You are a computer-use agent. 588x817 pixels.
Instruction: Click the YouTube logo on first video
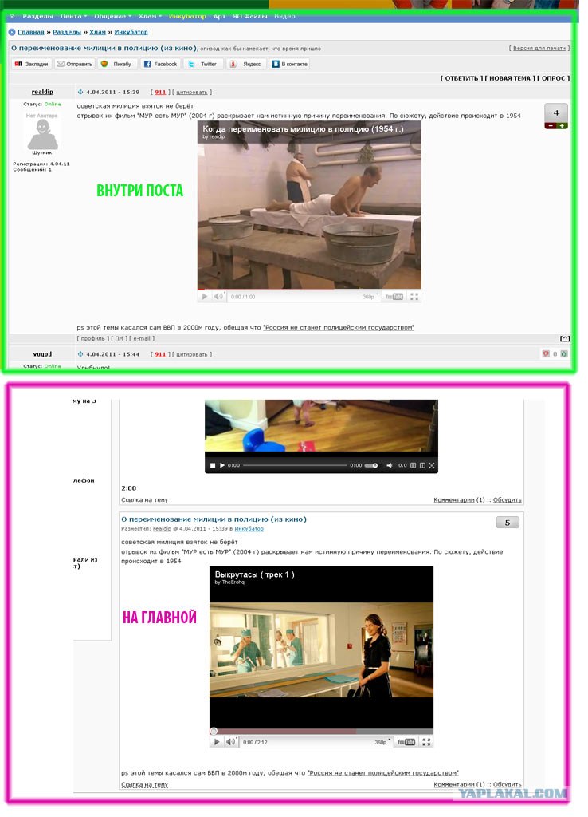(394, 297)
